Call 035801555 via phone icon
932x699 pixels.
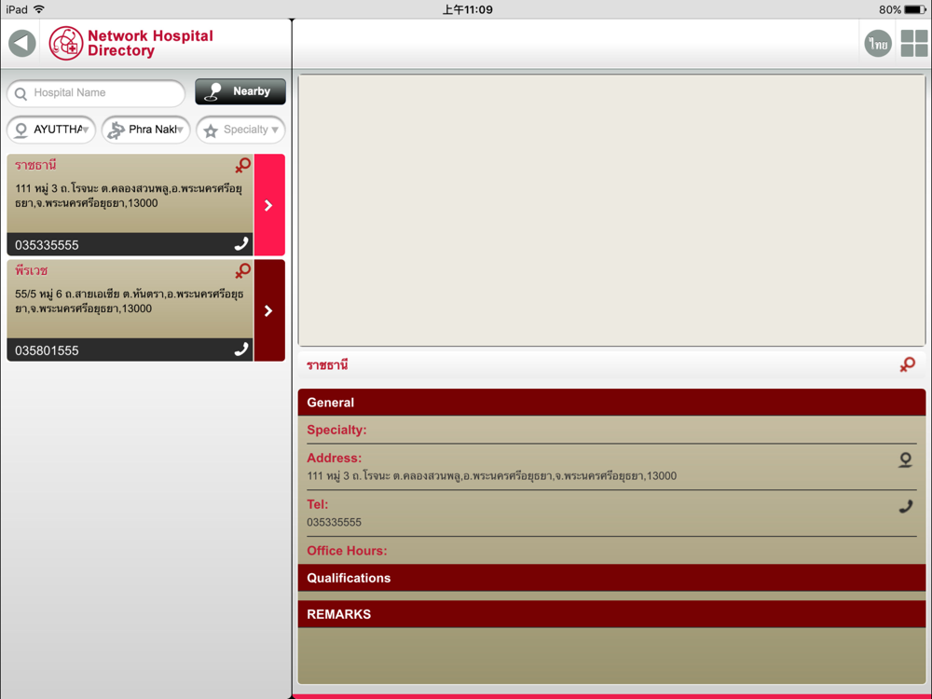coord(240,349)
